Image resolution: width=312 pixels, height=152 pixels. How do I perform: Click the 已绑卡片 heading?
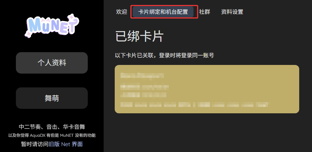(140, 37)
